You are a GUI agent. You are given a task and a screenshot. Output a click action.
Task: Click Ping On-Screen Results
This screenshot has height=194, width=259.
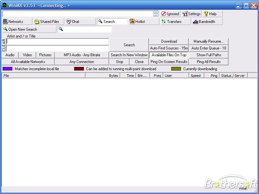pyautogui.click(x=169, y=62)
